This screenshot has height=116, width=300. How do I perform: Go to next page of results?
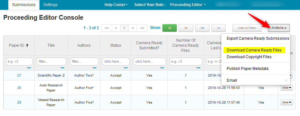[132, 28]
